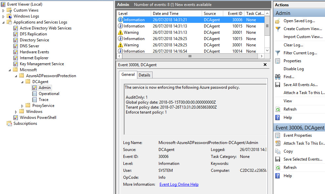Screen dimensions: 325x194
Task: Open Find to search events
Action: coord(289,76)
